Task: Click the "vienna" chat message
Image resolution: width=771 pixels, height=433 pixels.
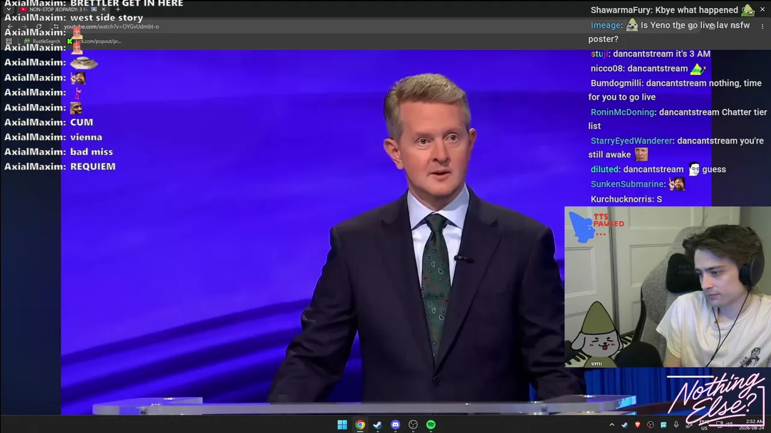Action: pos(86,137)
